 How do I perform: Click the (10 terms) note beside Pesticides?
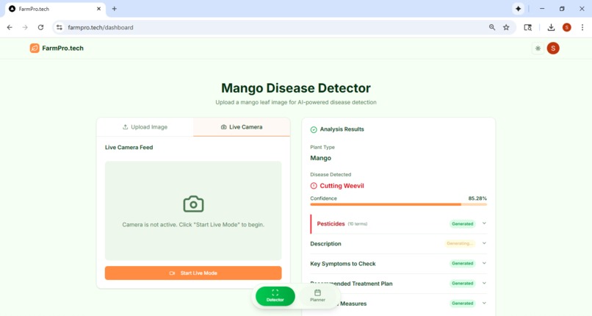pos(358,224)
